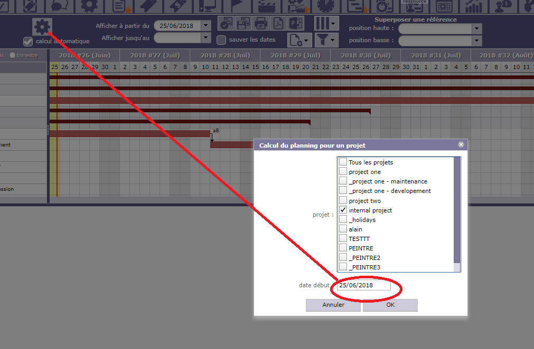Screen dimensions: 534x349
Task: Click the 'date début' input field
Action: pyautogui.click(x=364, y=285)
